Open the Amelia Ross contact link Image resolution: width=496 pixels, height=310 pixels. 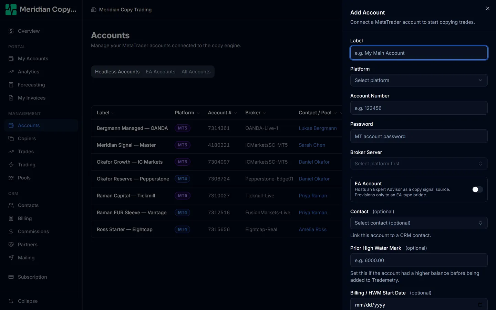tap(312, 229)
